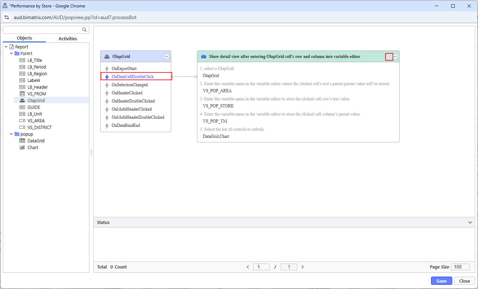
Task: Collapse the popup folder node
Action: click(11, 134)
